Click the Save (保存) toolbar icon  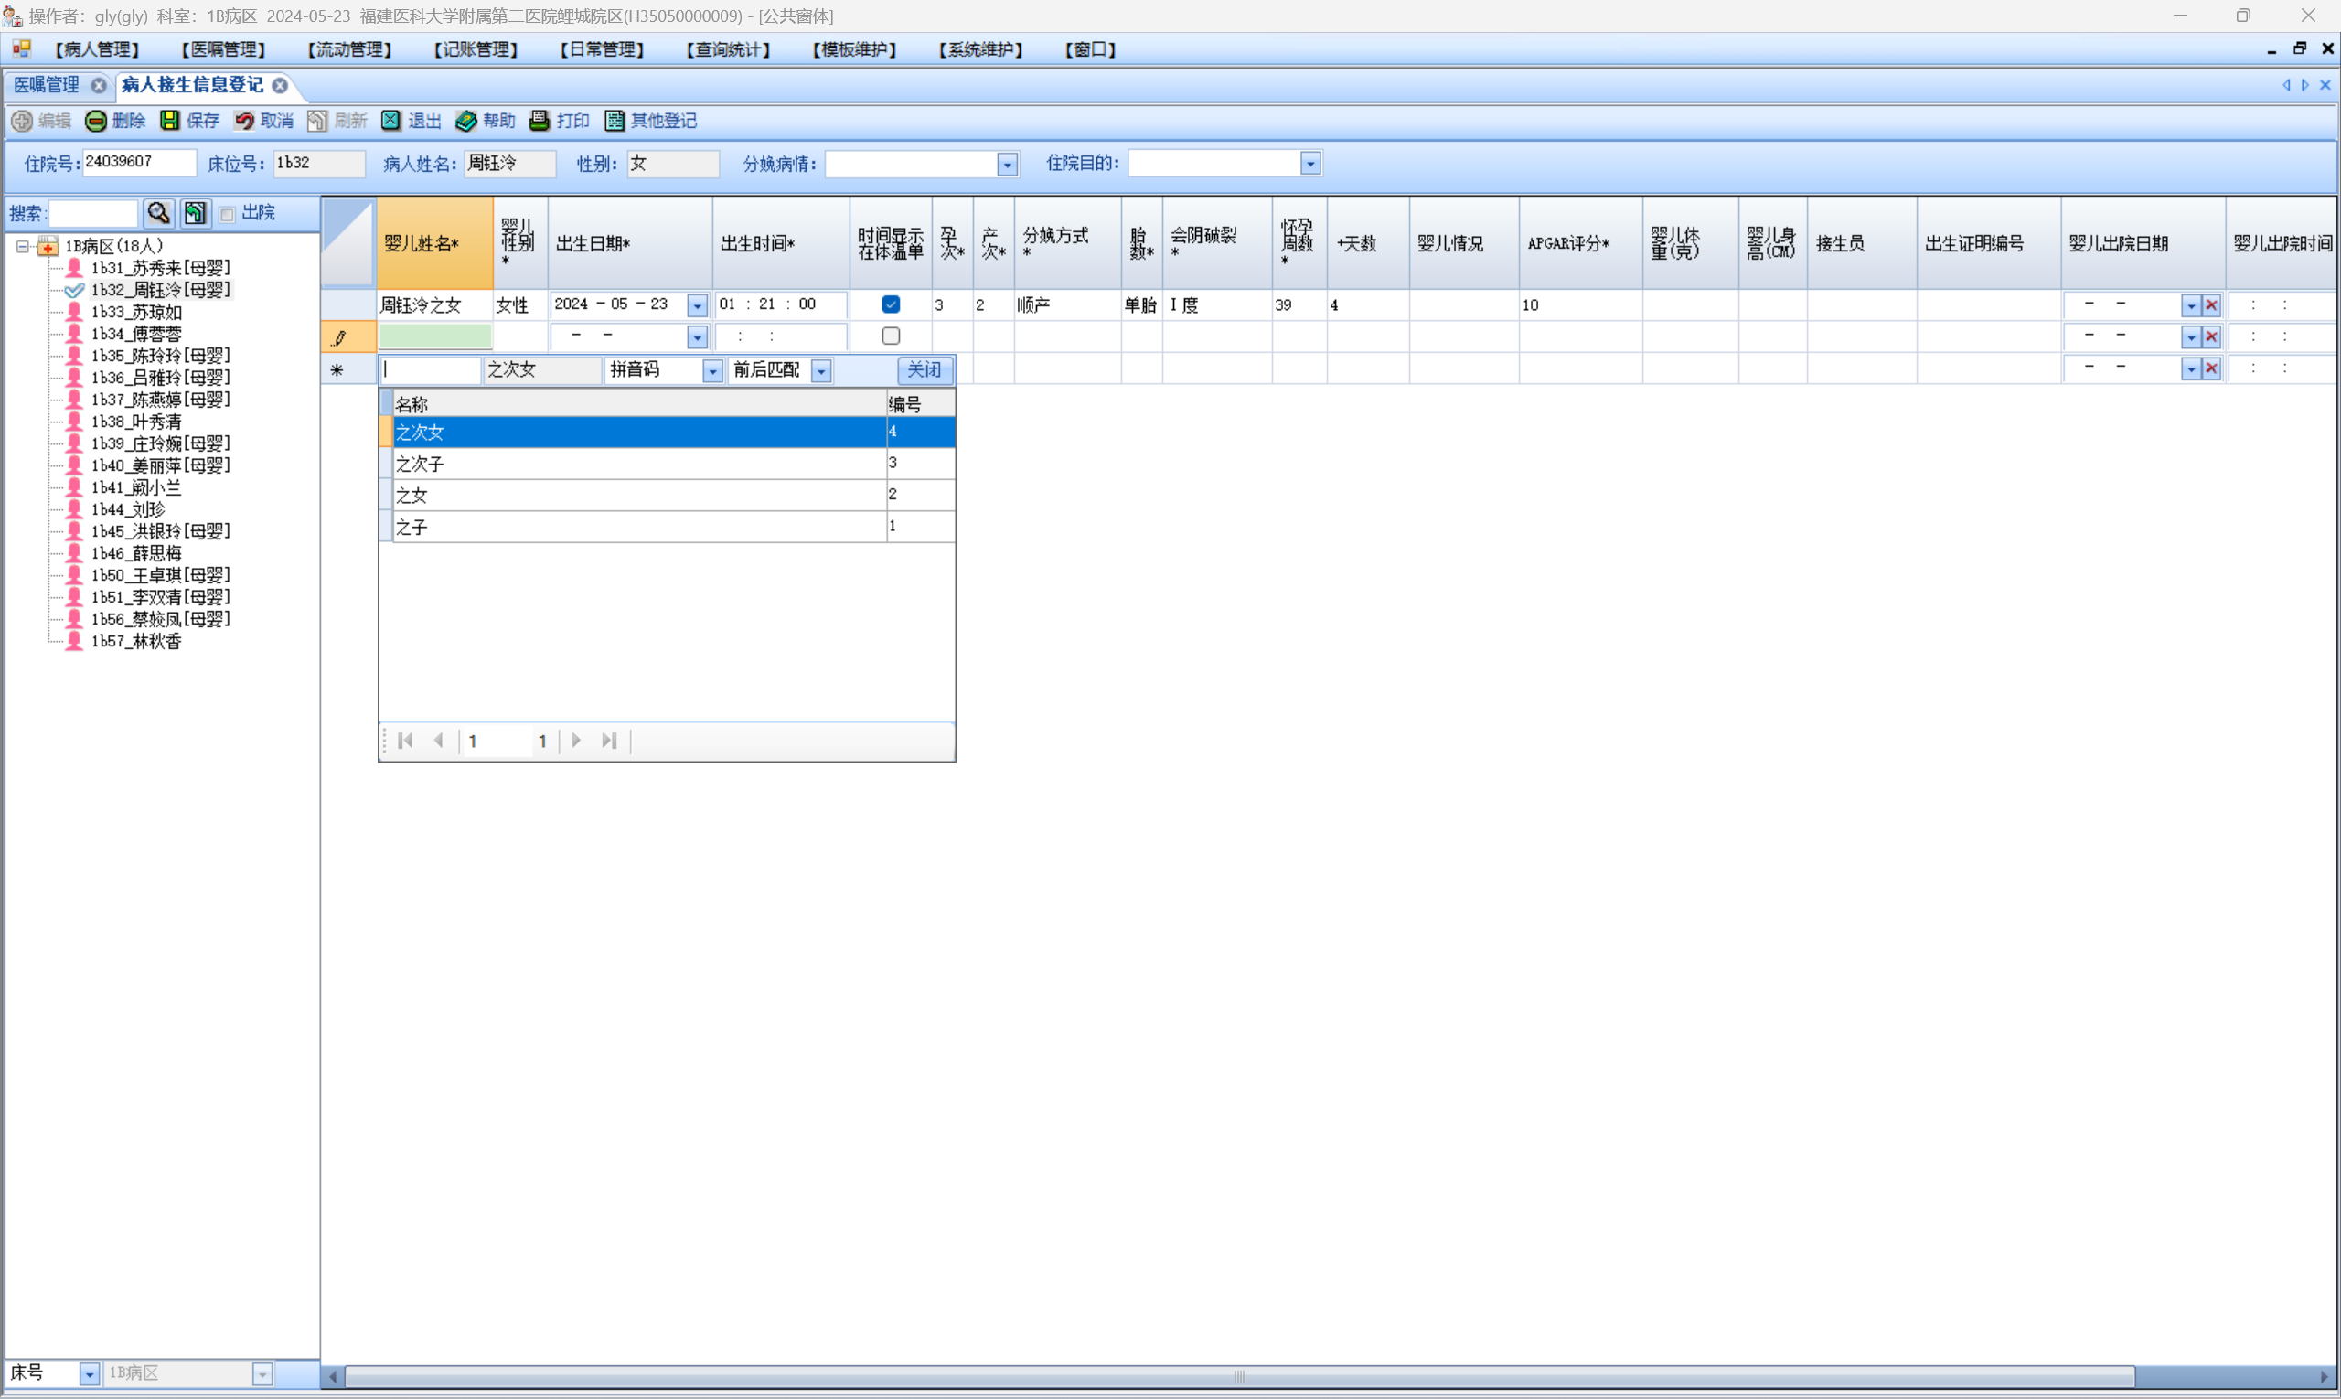[170, 121]
